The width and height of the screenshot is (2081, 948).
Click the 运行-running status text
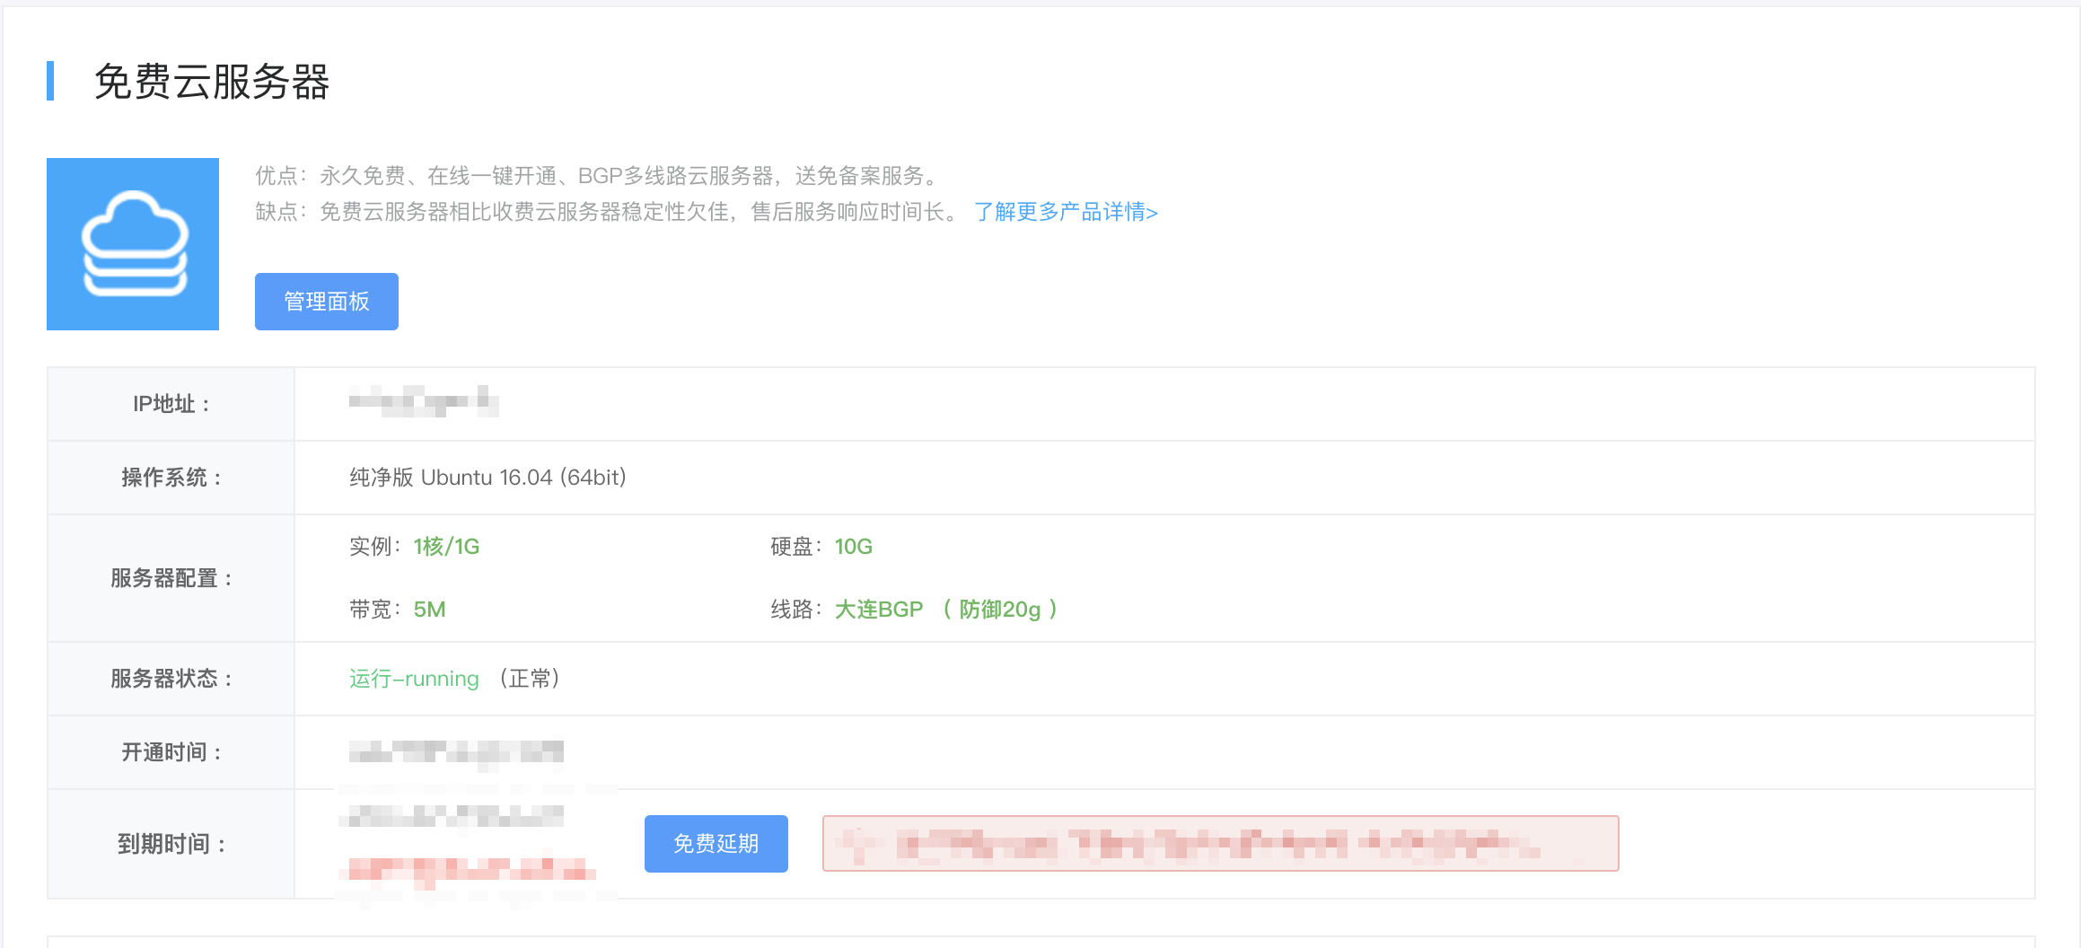(x=414, y=679)
